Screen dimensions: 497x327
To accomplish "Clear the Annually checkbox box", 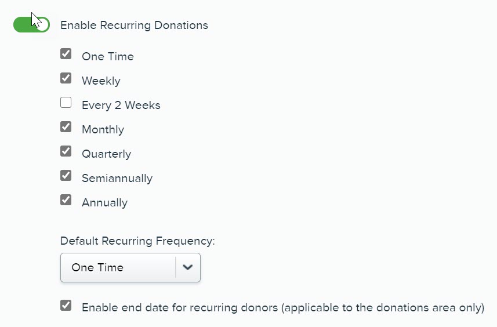I will [66, 200].
